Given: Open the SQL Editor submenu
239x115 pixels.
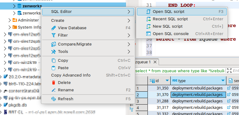Looking at the screenshot, I should tap(88, 12).
